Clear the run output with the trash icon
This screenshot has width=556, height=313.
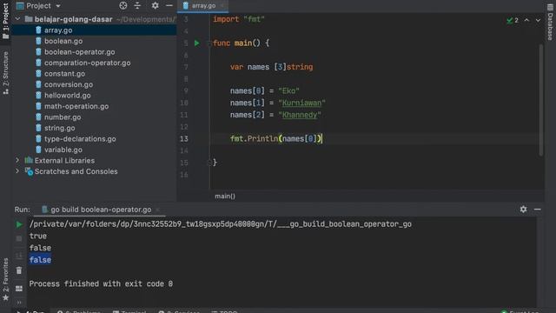tap(19, 270)
